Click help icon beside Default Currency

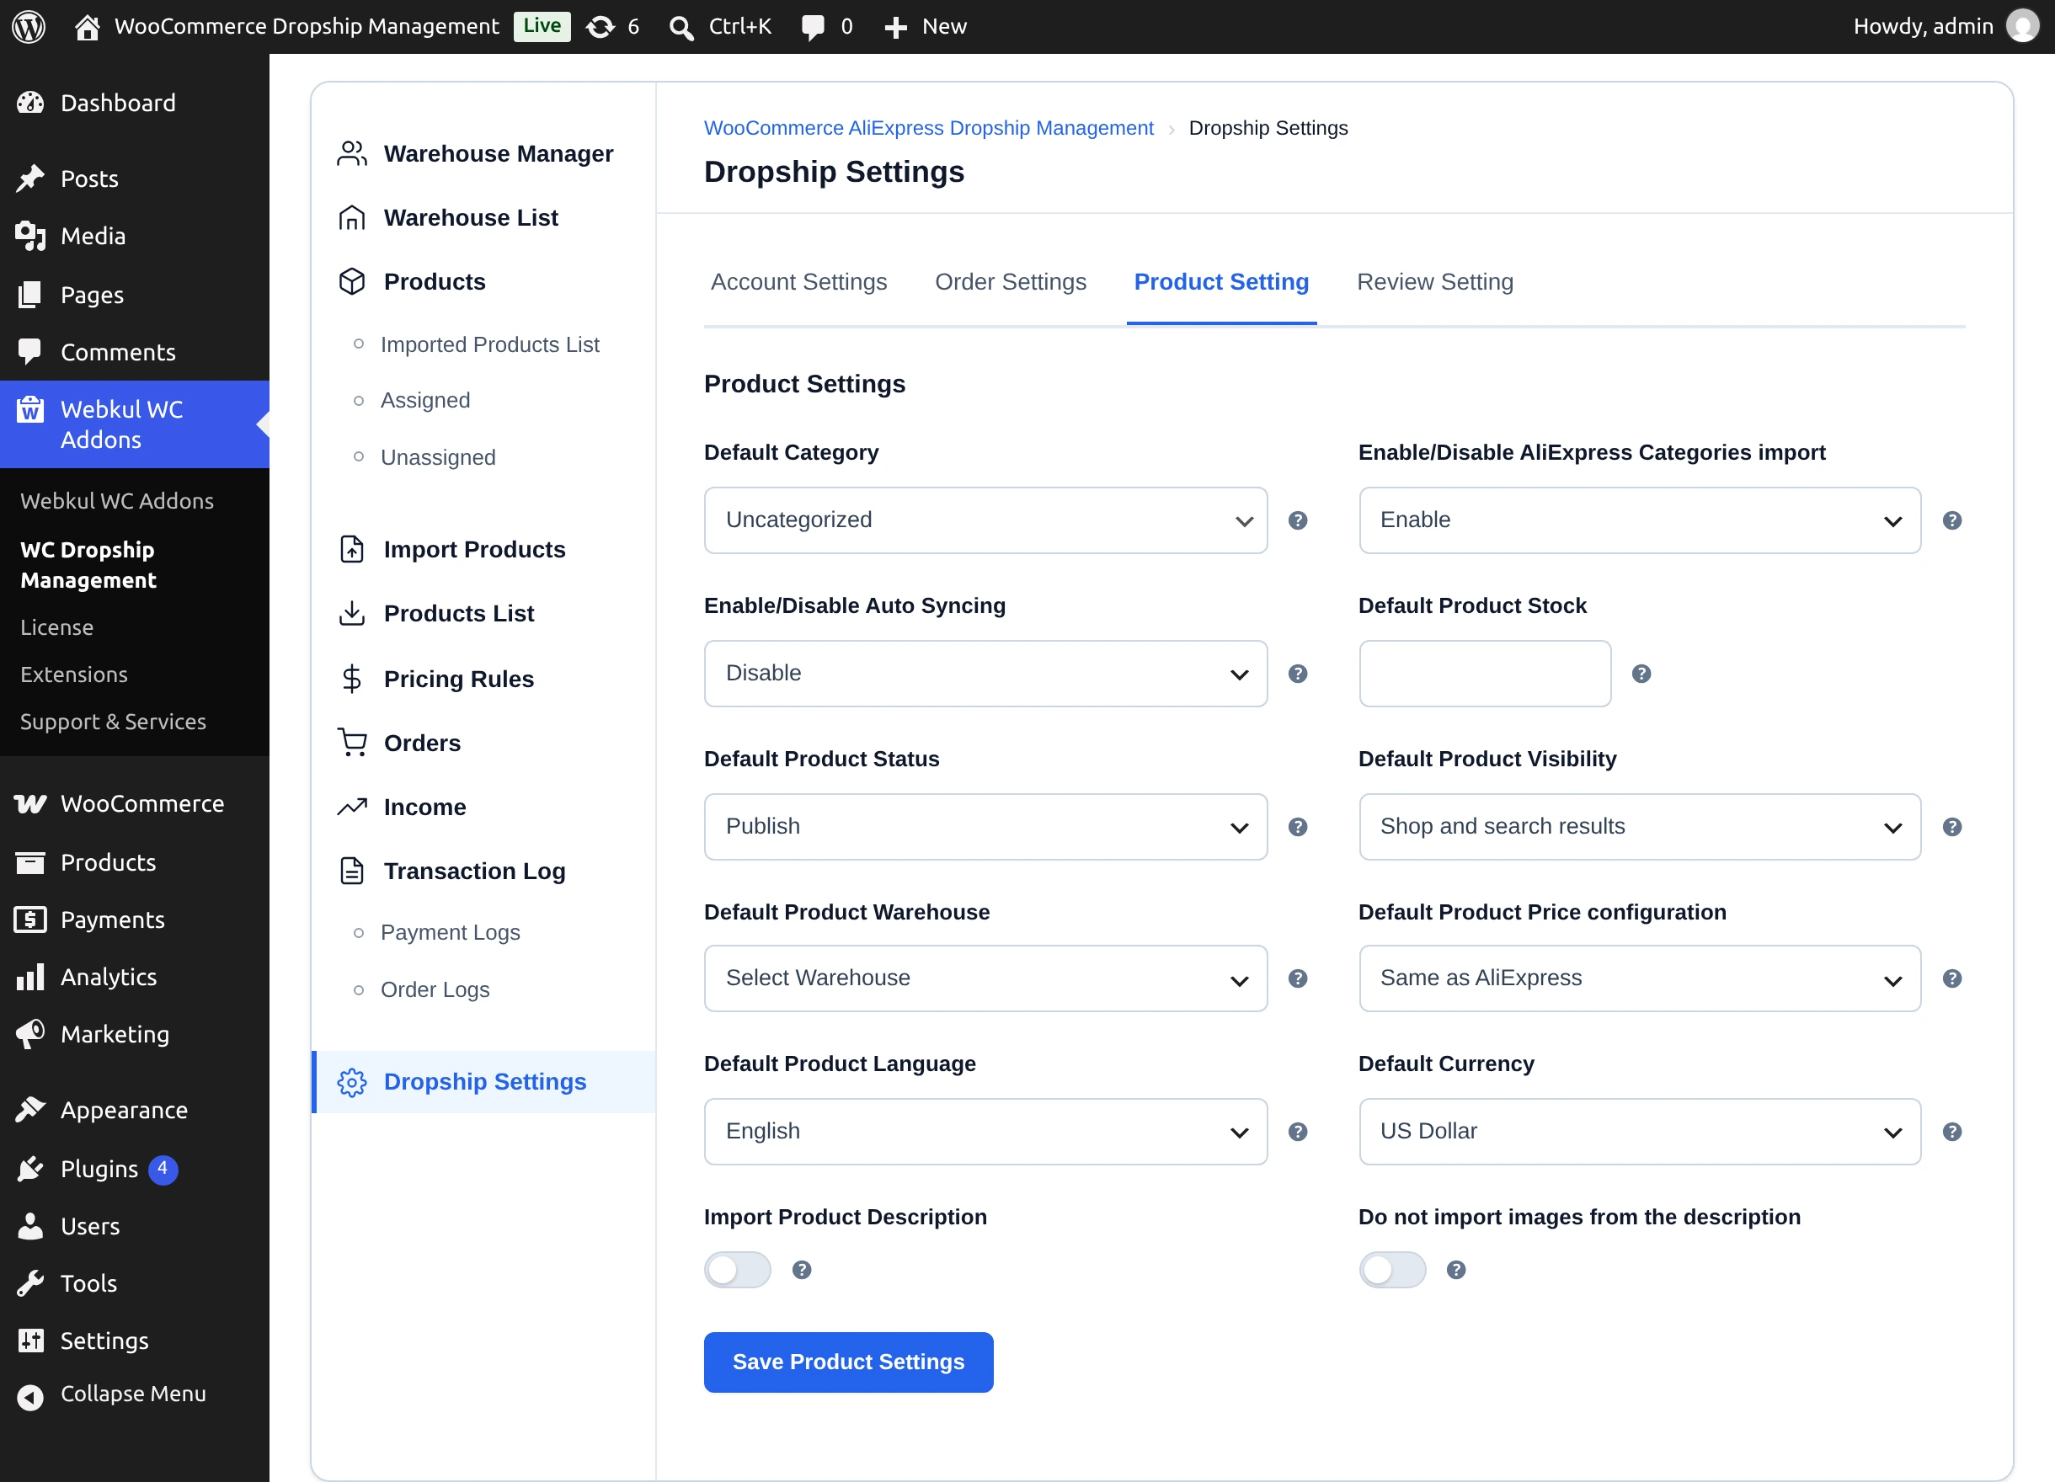(1951, 1131)
